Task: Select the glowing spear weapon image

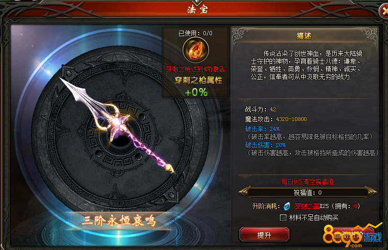Action: [117, 125]
